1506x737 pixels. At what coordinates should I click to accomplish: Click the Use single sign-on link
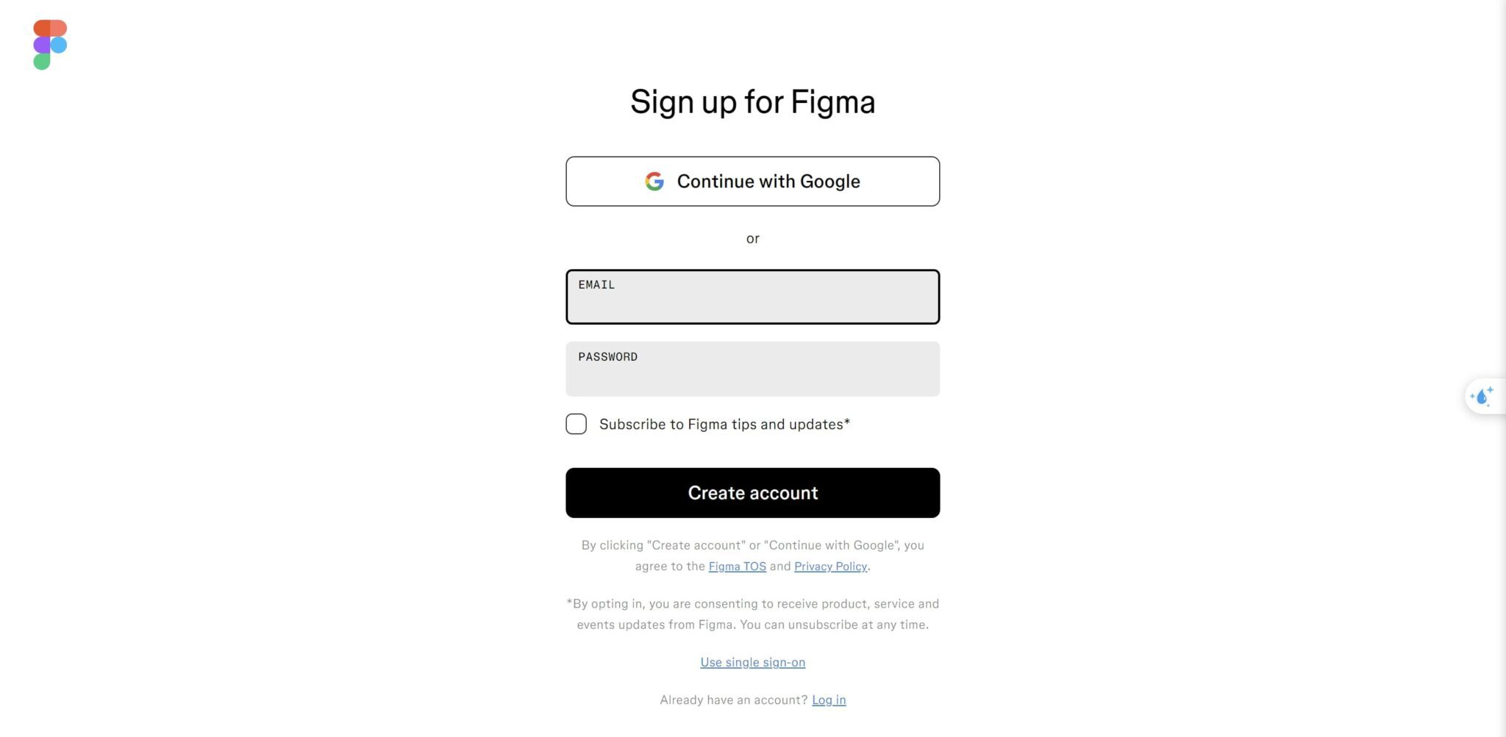752,662
